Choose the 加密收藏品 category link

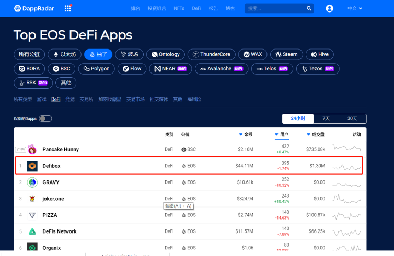click(110, 99)
